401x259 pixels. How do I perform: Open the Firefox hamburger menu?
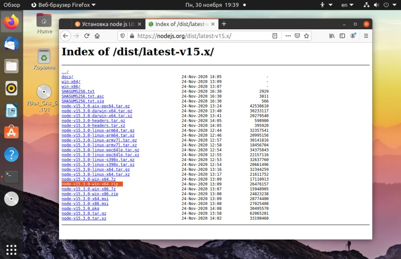366,36
